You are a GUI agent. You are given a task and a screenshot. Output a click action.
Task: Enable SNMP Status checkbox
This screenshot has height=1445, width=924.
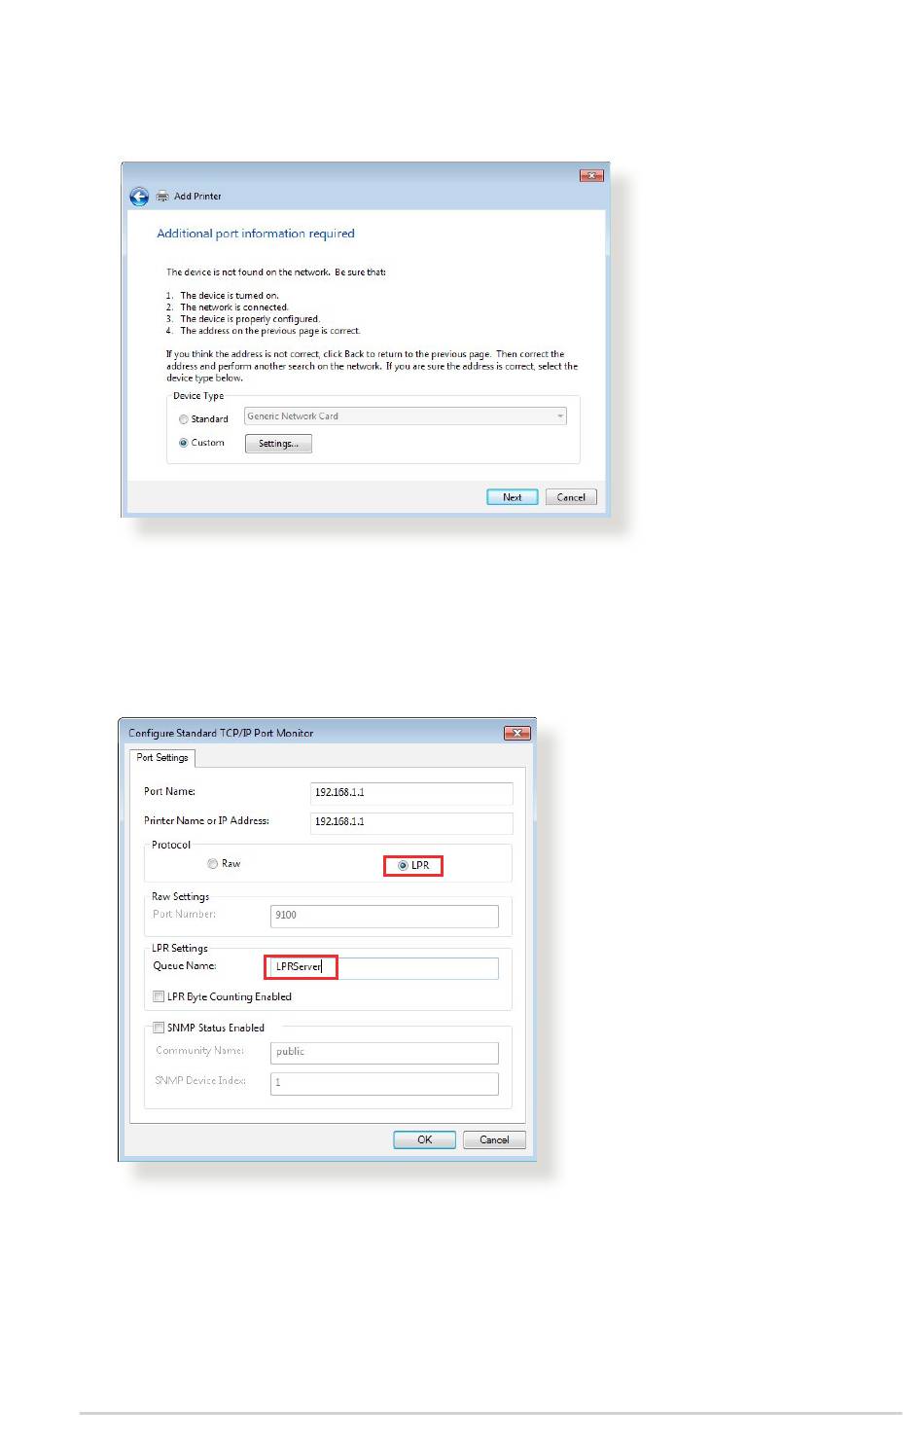(159, 1028)
